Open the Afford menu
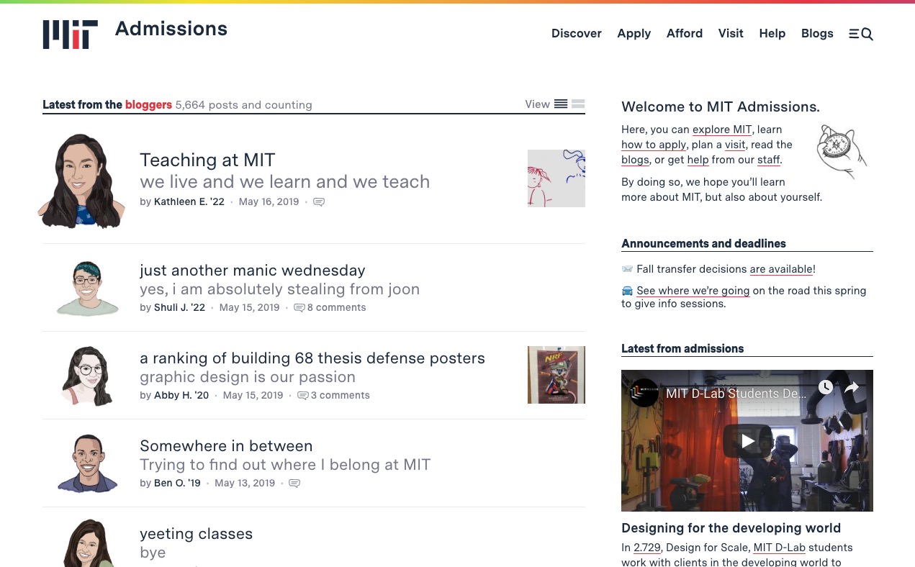The image size is (915, 567). point(685,33)
